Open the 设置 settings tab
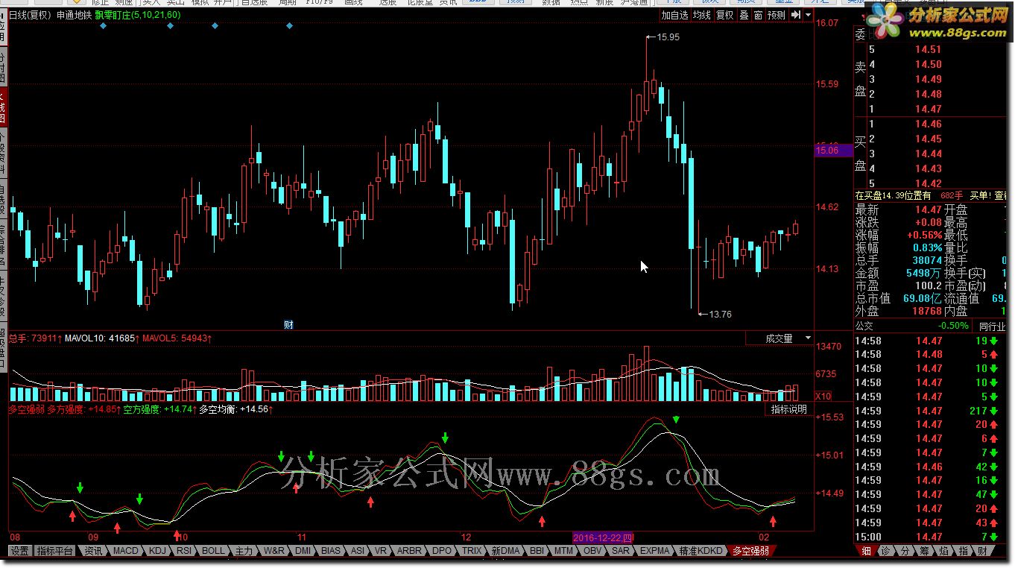Image resolution: width=1015 pixels, height=568 pixels. pos(19,551)
